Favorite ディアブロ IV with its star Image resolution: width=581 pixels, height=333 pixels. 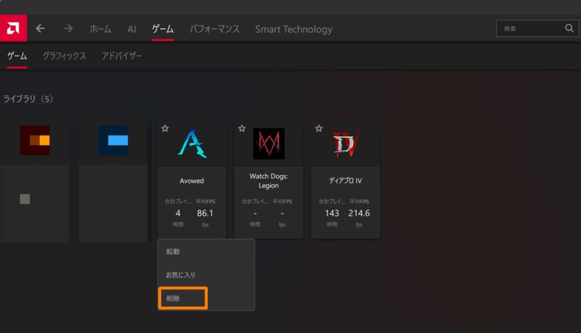pos(319,129)
